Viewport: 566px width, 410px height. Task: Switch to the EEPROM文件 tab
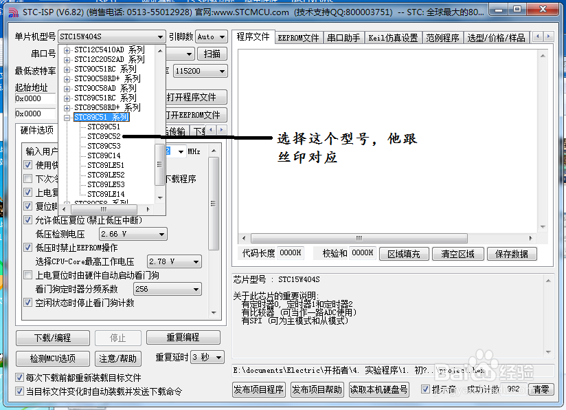(299, 38)
